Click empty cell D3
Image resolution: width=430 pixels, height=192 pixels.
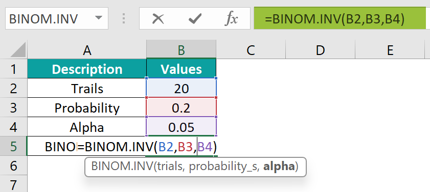pyautogui.click(x=320, y=107)
